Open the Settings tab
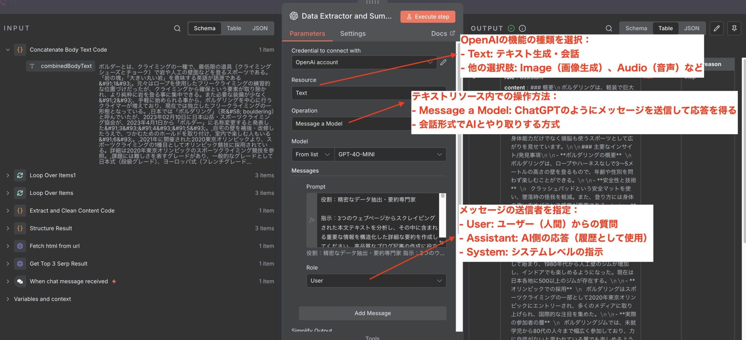Image resolution: width=746 pixels, height=340 pixels. pos(353,34)
